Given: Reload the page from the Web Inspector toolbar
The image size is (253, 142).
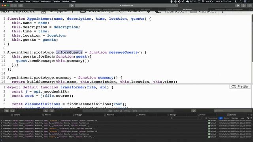Looking at the screenshot, I should (x=46, y=111).
